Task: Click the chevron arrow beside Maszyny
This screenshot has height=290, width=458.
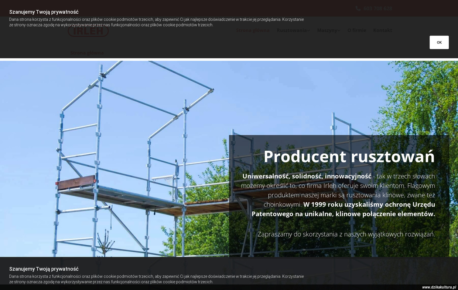Action: click(x=339, y=31)
